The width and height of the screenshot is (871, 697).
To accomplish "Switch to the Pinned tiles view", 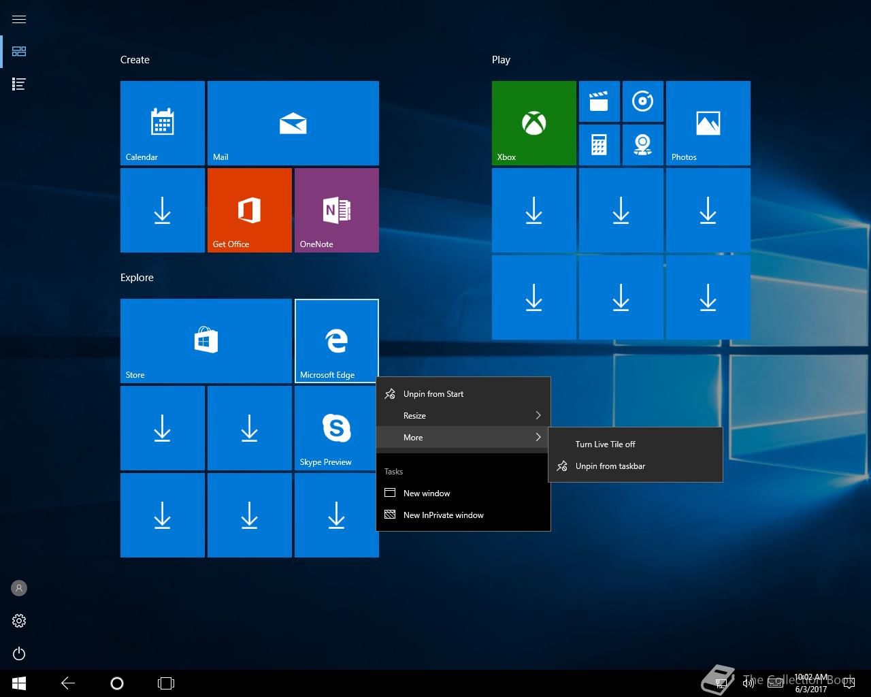I will click(x=19, y=52).
